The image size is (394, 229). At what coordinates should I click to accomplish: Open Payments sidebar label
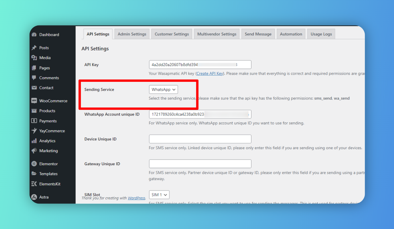click(x=48, y=121)
